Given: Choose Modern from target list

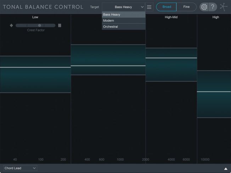Looking at the screenshot, I should point(124,21).
